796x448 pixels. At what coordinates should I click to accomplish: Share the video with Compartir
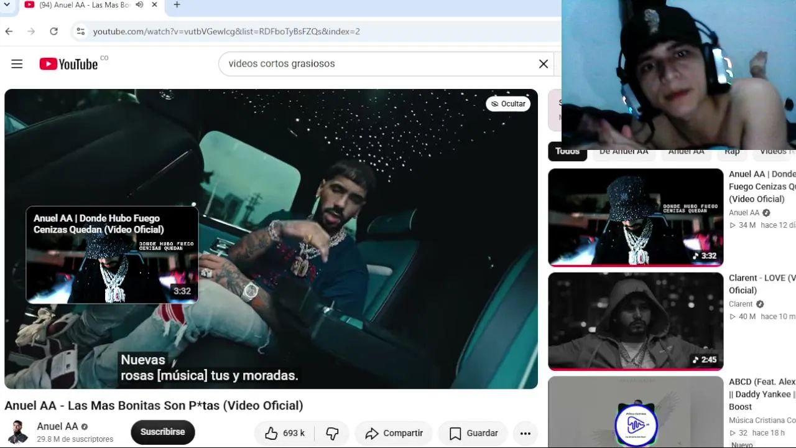point(394,433)
